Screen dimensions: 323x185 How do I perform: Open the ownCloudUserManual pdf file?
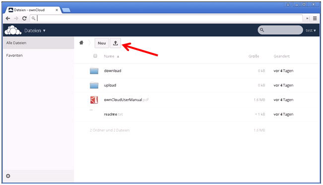(x=126, y=100)
